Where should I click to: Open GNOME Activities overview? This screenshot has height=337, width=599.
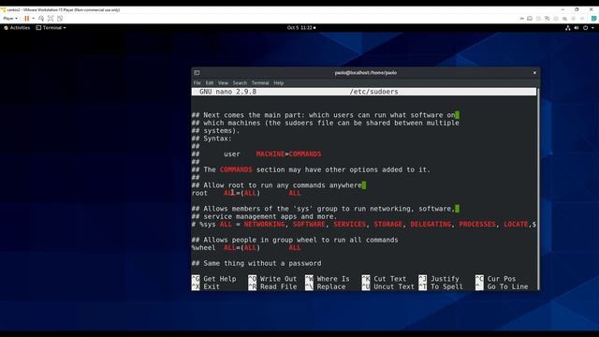17,28
